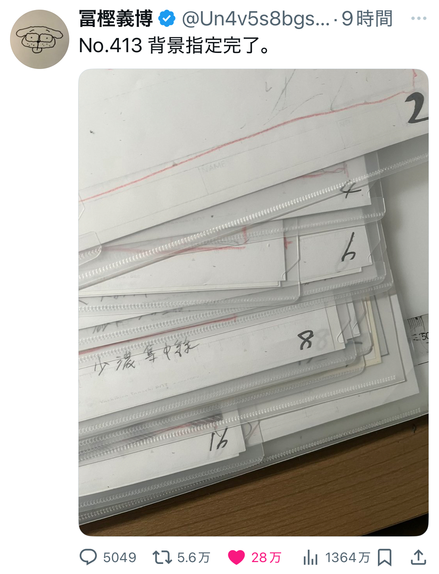439x574 pixels.
Task: Click the 5049 reply count
Action: (120, 558)
